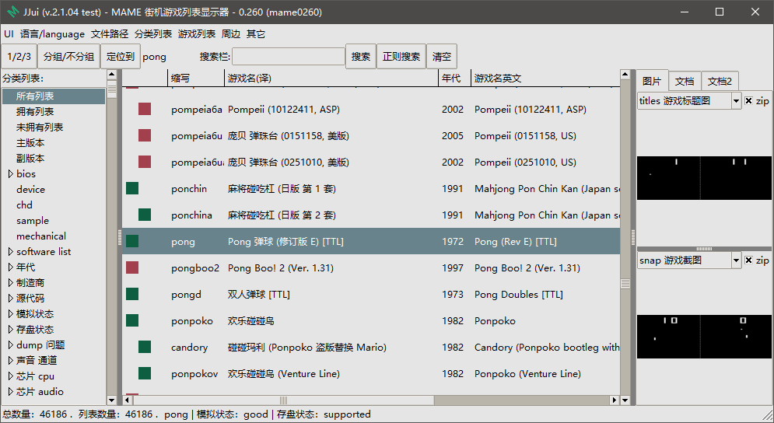Expand the software list tree node
The image size is (774, 423).
click(10, 252)
